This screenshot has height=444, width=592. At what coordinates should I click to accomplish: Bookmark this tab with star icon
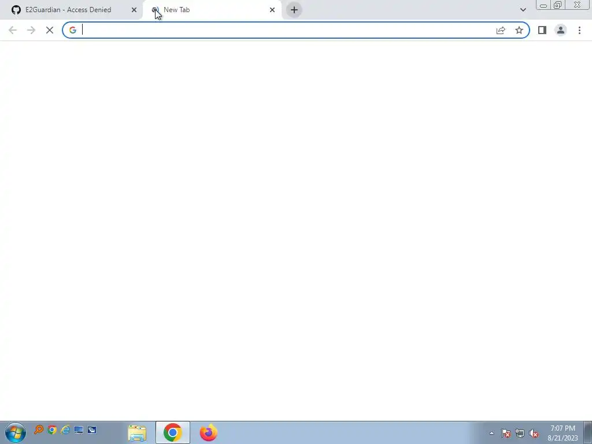519,30
